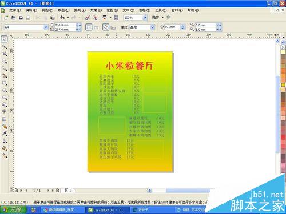Toggle apply layout to current page only
Viewport: 286px width, 214px height.
pos(113,28)
